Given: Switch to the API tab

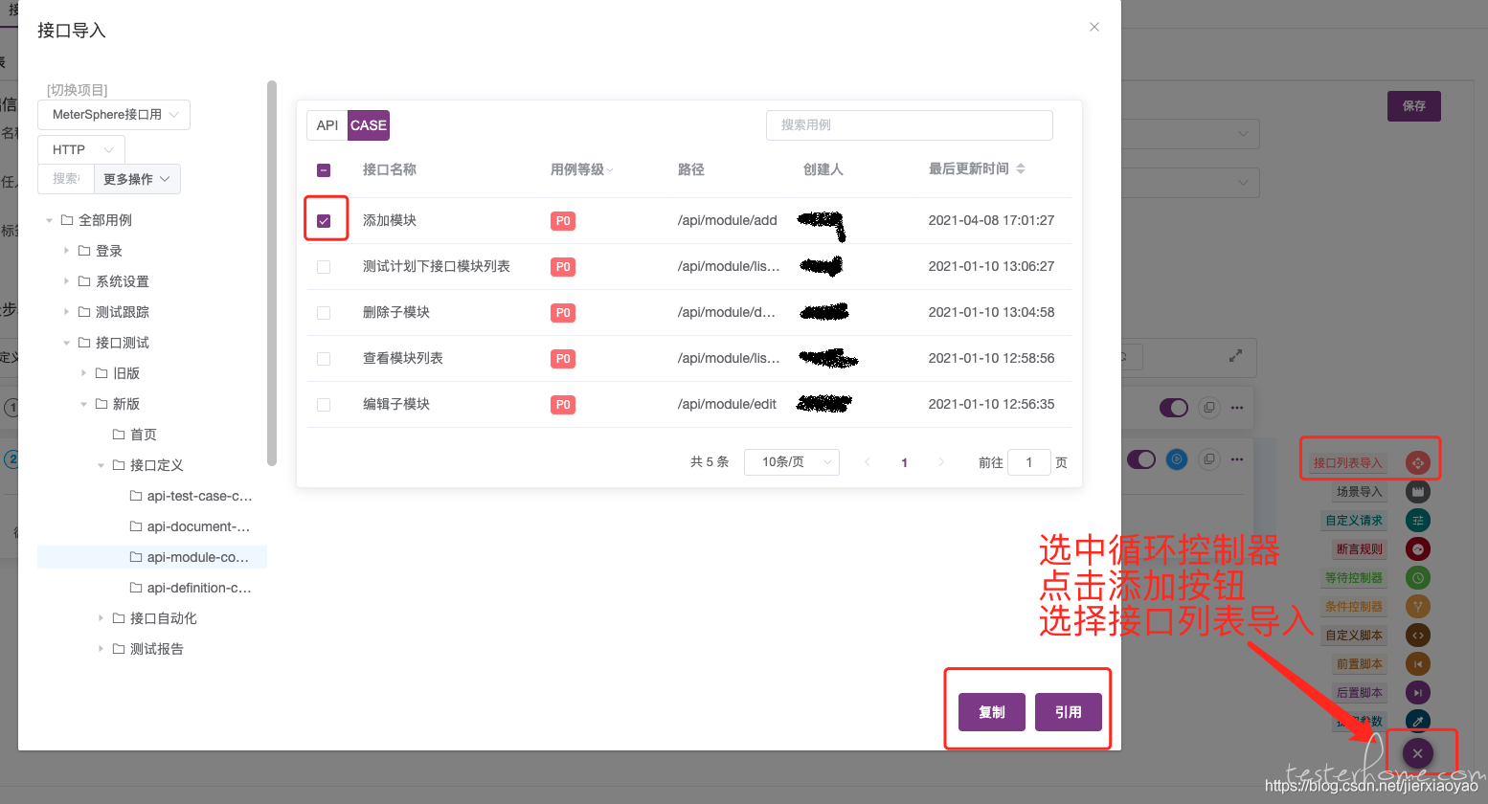Looking at the screenshot, I should (x=327, y=125).
